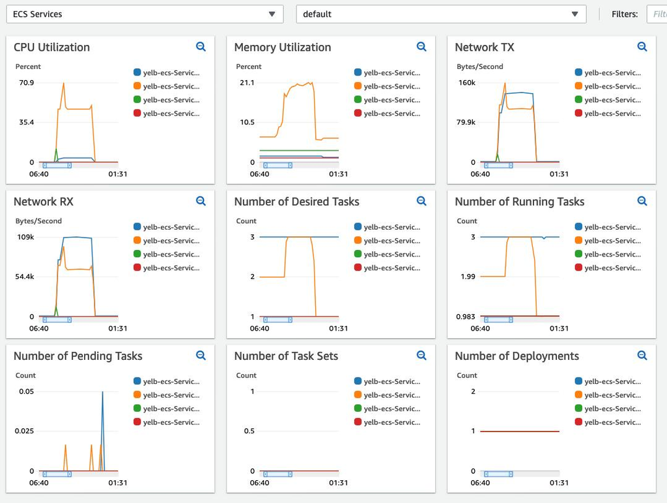Toggle orange series in Pending Tasks legend
Image resolution: width=667 pixels, height=503 pixels.
click(x=166, y=395)
